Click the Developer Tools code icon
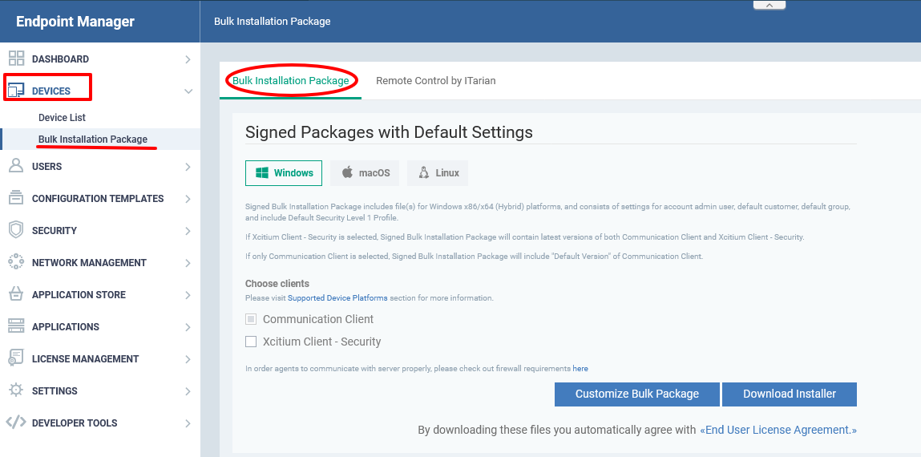Viewport: 921px width, 457px height. (x=16, y=423)
